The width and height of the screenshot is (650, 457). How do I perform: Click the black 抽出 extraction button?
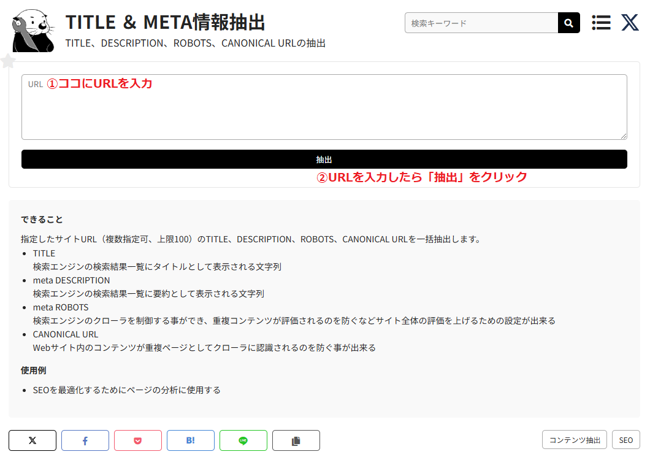tap(324, 159)
